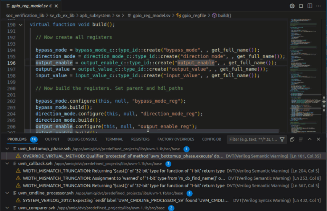The width and height of the screenshot is (327, 211).
Task: Focus the Problems filter text field
Action: click(253, 140)
